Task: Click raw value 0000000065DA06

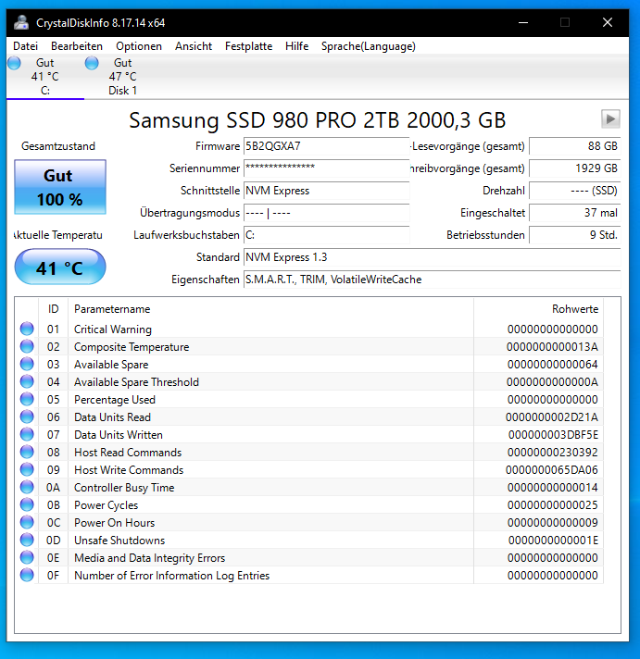Action: (552, 470)
